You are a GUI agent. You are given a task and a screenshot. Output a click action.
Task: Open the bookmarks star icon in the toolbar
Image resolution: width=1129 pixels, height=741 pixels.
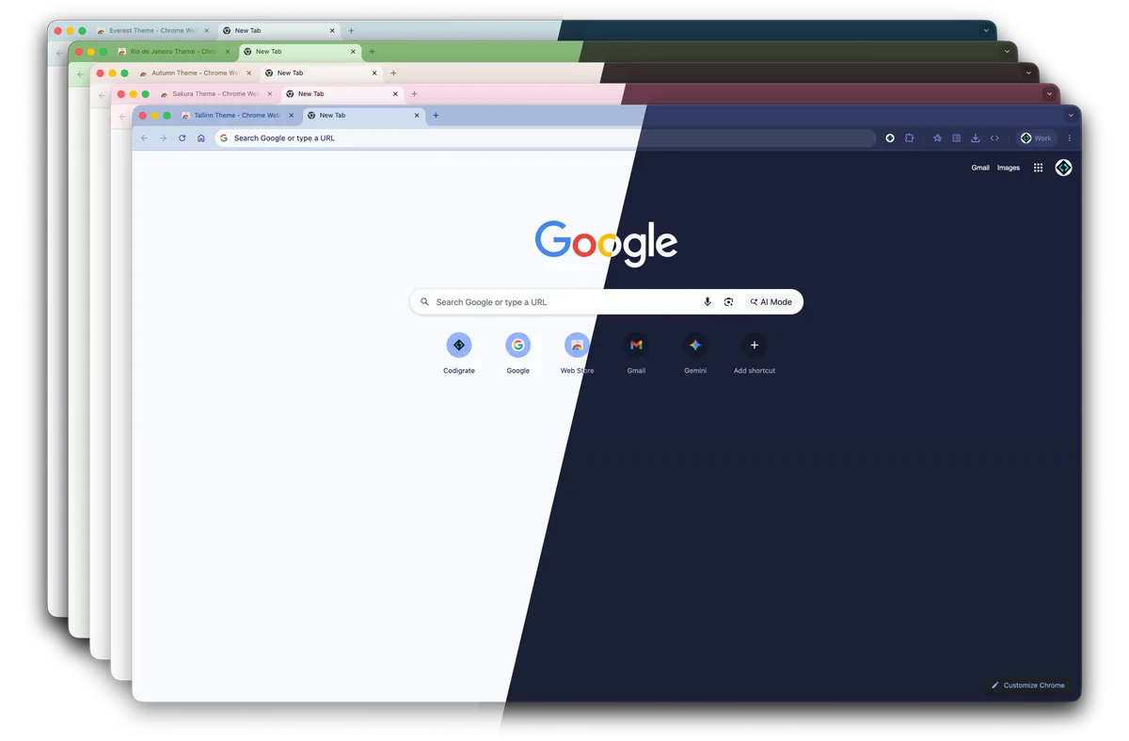click(937, 138)
